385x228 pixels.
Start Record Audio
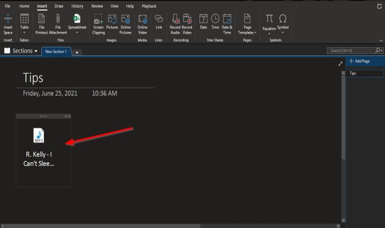point(175,24)
